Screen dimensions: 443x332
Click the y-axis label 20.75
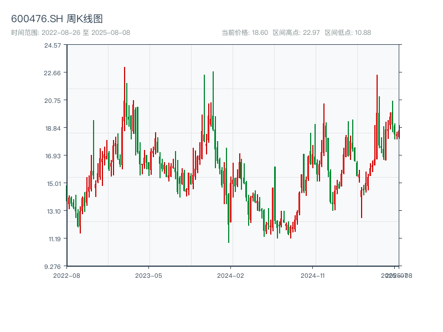53,101
